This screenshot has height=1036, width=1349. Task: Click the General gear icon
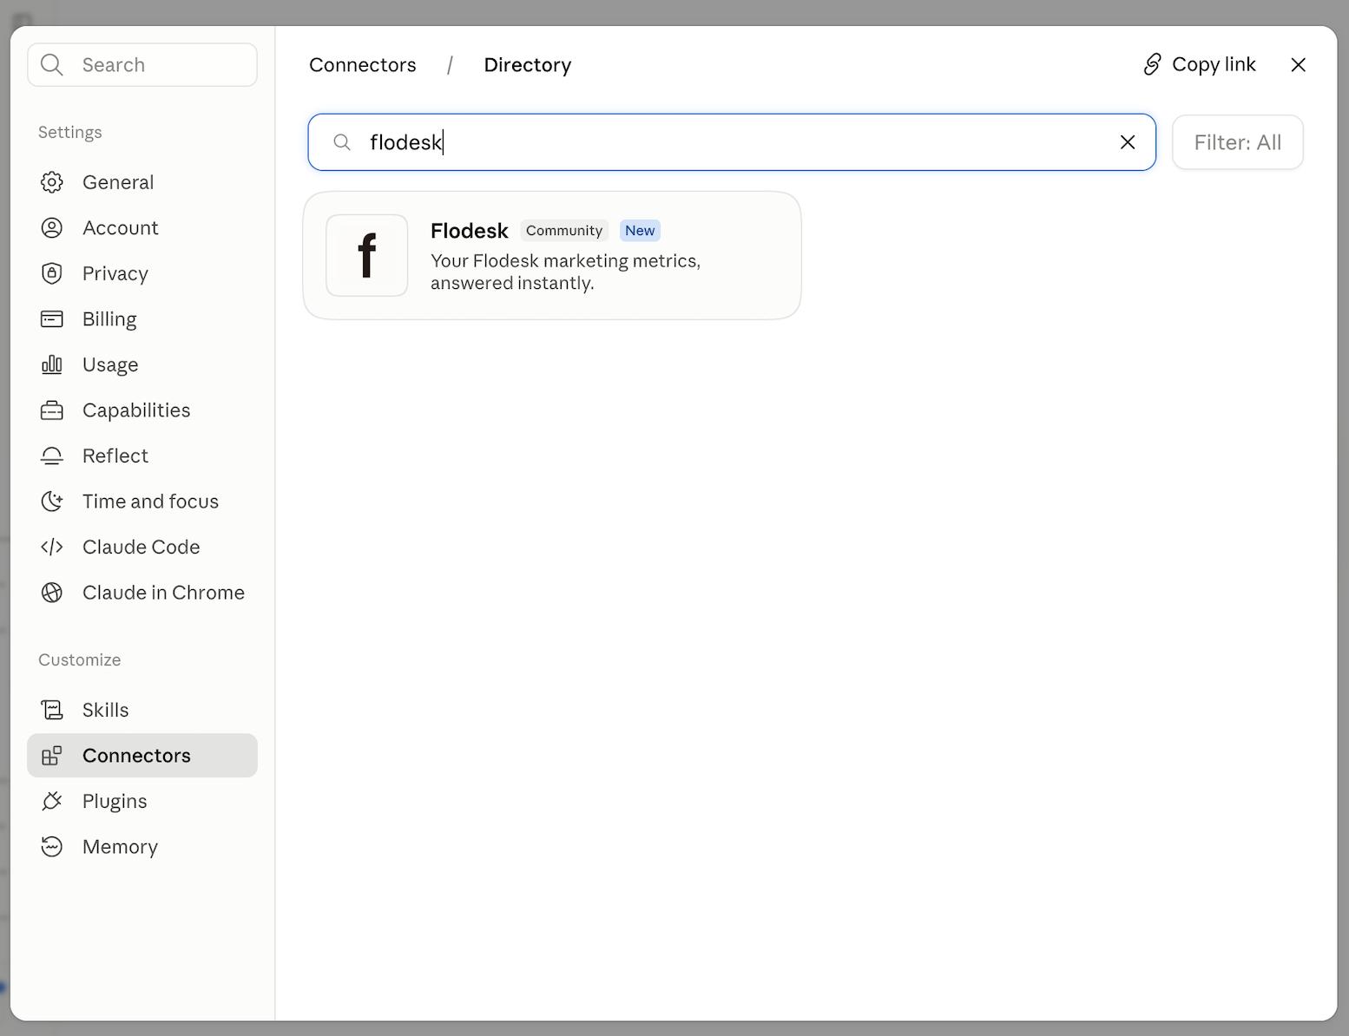52,182
